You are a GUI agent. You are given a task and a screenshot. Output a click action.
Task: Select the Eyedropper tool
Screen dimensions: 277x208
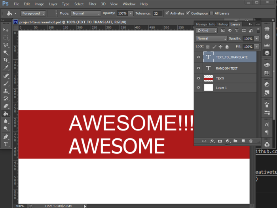[x=6, y=68]
